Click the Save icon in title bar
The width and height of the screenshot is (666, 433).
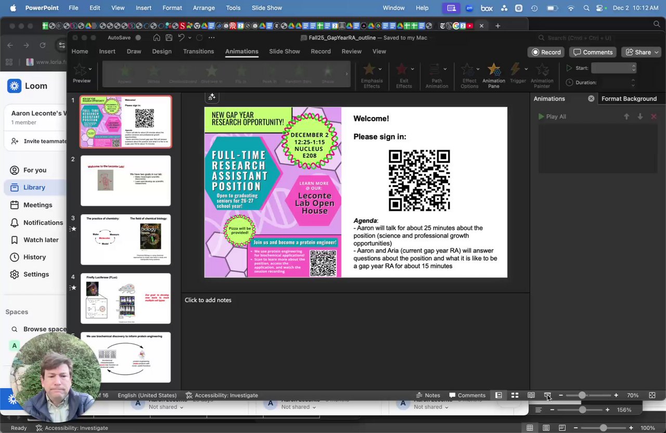pyautogui.click(x=169, y=37)
